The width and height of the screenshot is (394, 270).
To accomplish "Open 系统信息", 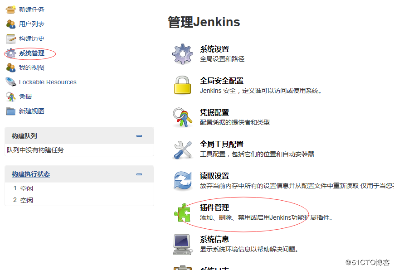I will tap(214, 239).
